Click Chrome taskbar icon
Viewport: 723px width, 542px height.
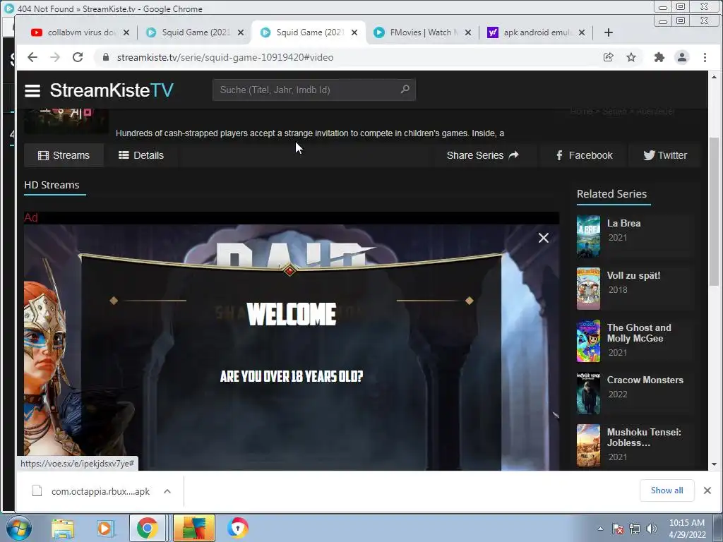click(148, 528)
